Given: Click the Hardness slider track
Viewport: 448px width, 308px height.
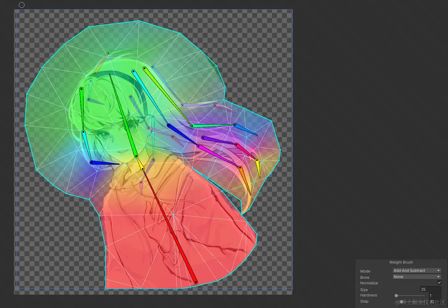Looking at the screenshot, I should coord(410,296).
